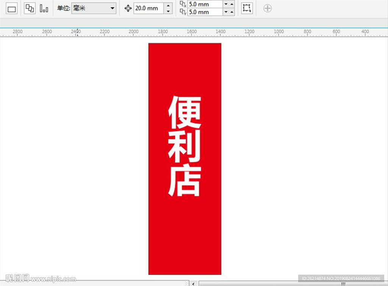Click the duplicate distance X icon
Viewport: 388px width, 286px height.
(x=182, y=5)
